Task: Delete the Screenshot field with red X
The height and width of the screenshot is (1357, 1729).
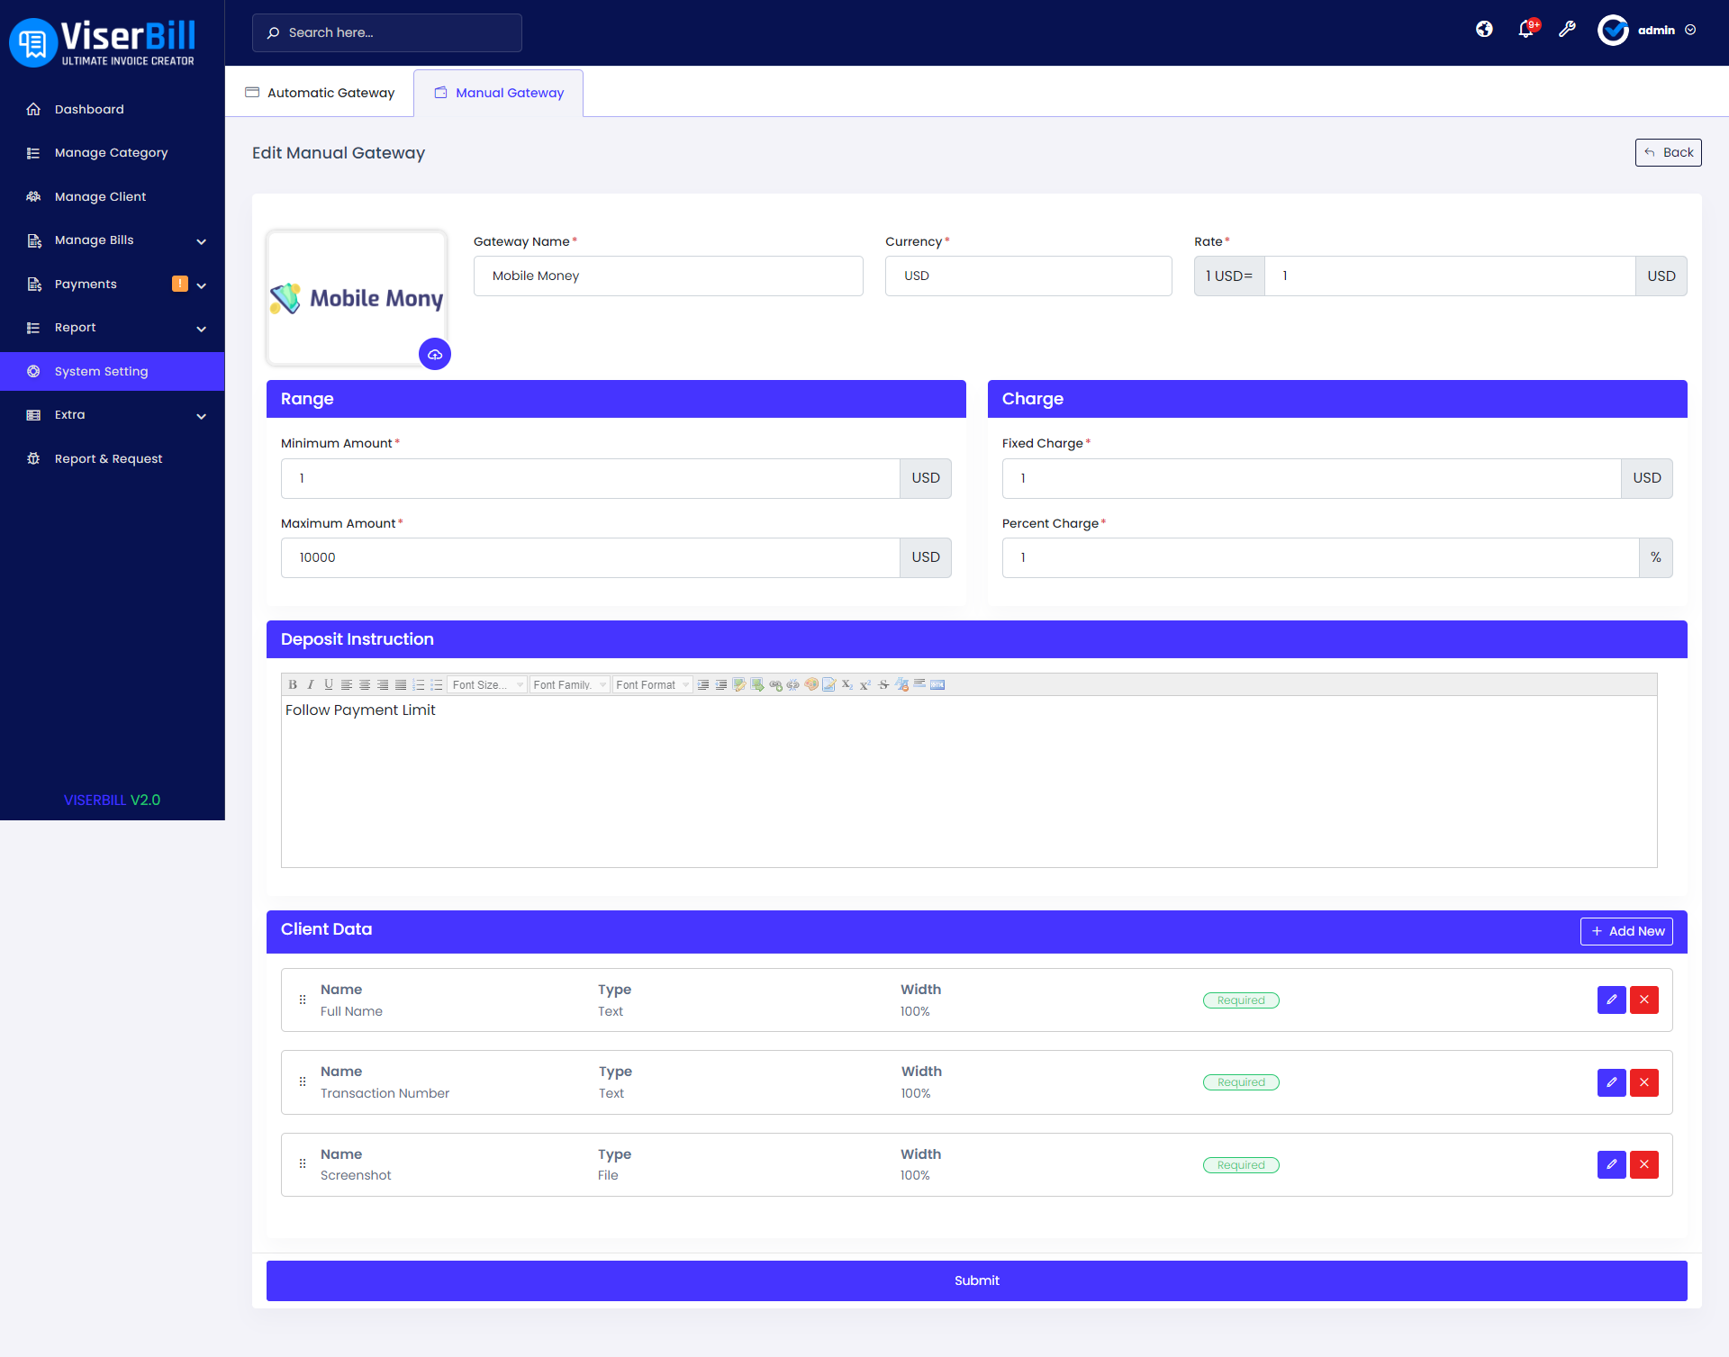Action: [x=1644, y=1165]
